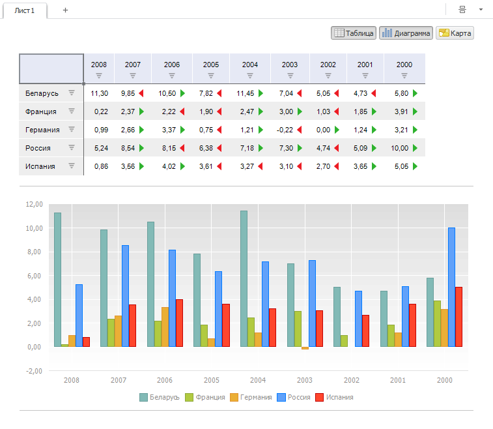Toggle the Таблица view button
493x429 pixels.
pyautogui.click(x=353, y=33)
